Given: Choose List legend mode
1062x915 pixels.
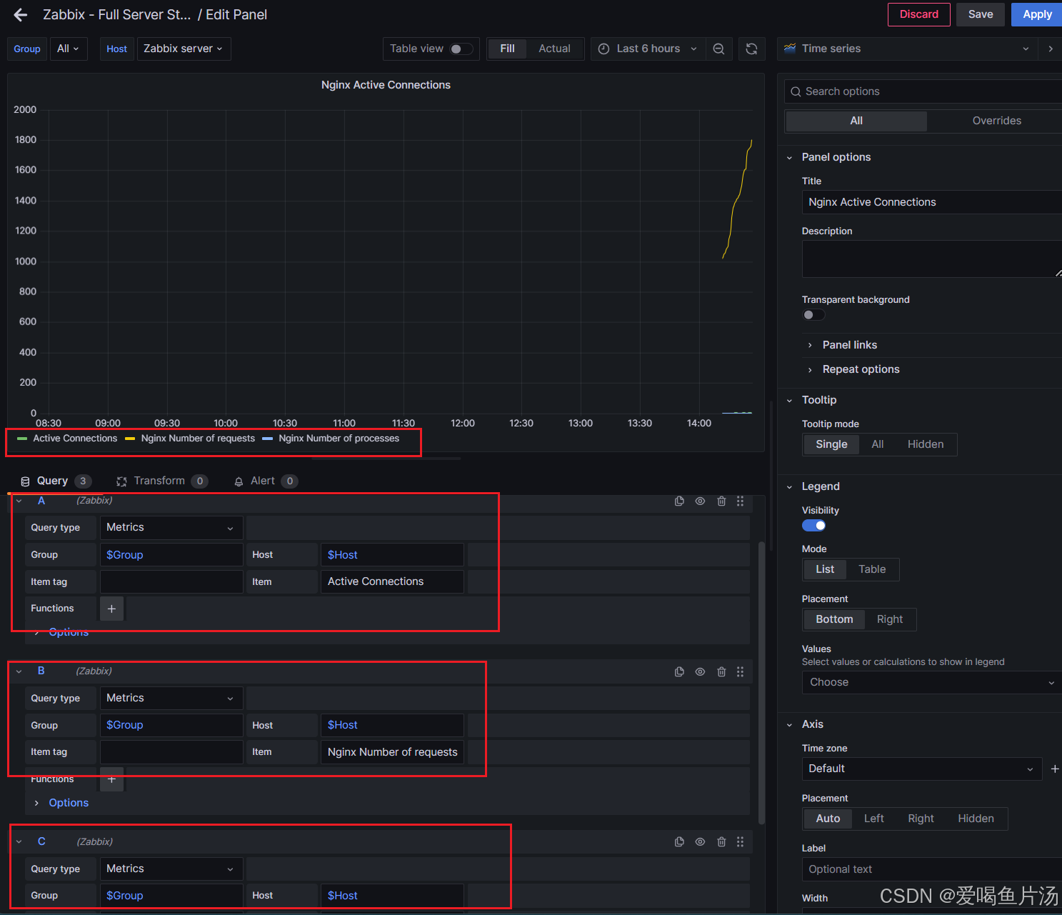Looking at the screenshot, I should coord(825,569).
